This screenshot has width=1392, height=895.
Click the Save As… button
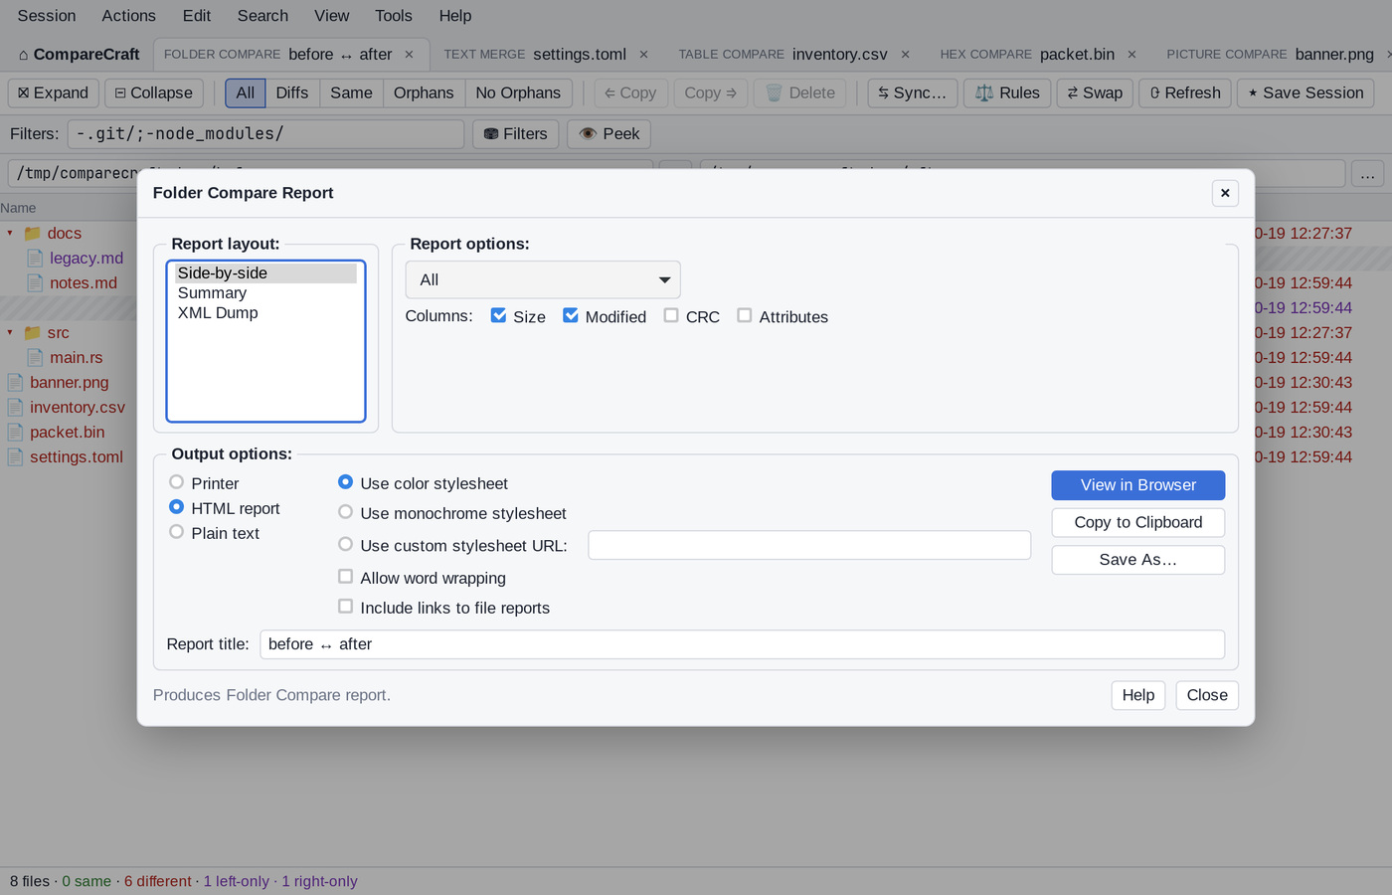point(1138,560)
